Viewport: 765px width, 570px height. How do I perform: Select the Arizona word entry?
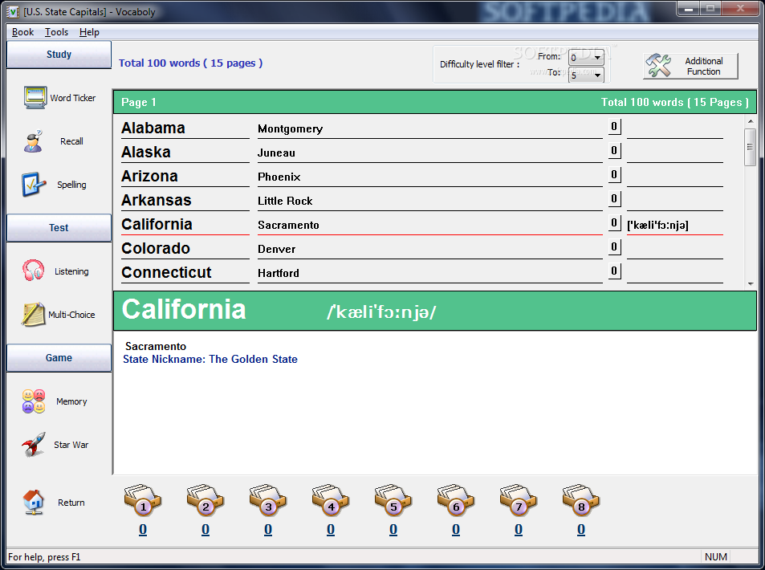tap(149, 176)
